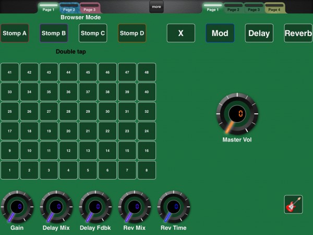Screen dimensions: 313x235
Task: Select browser slot 8
Action: [x=147, y=170]
